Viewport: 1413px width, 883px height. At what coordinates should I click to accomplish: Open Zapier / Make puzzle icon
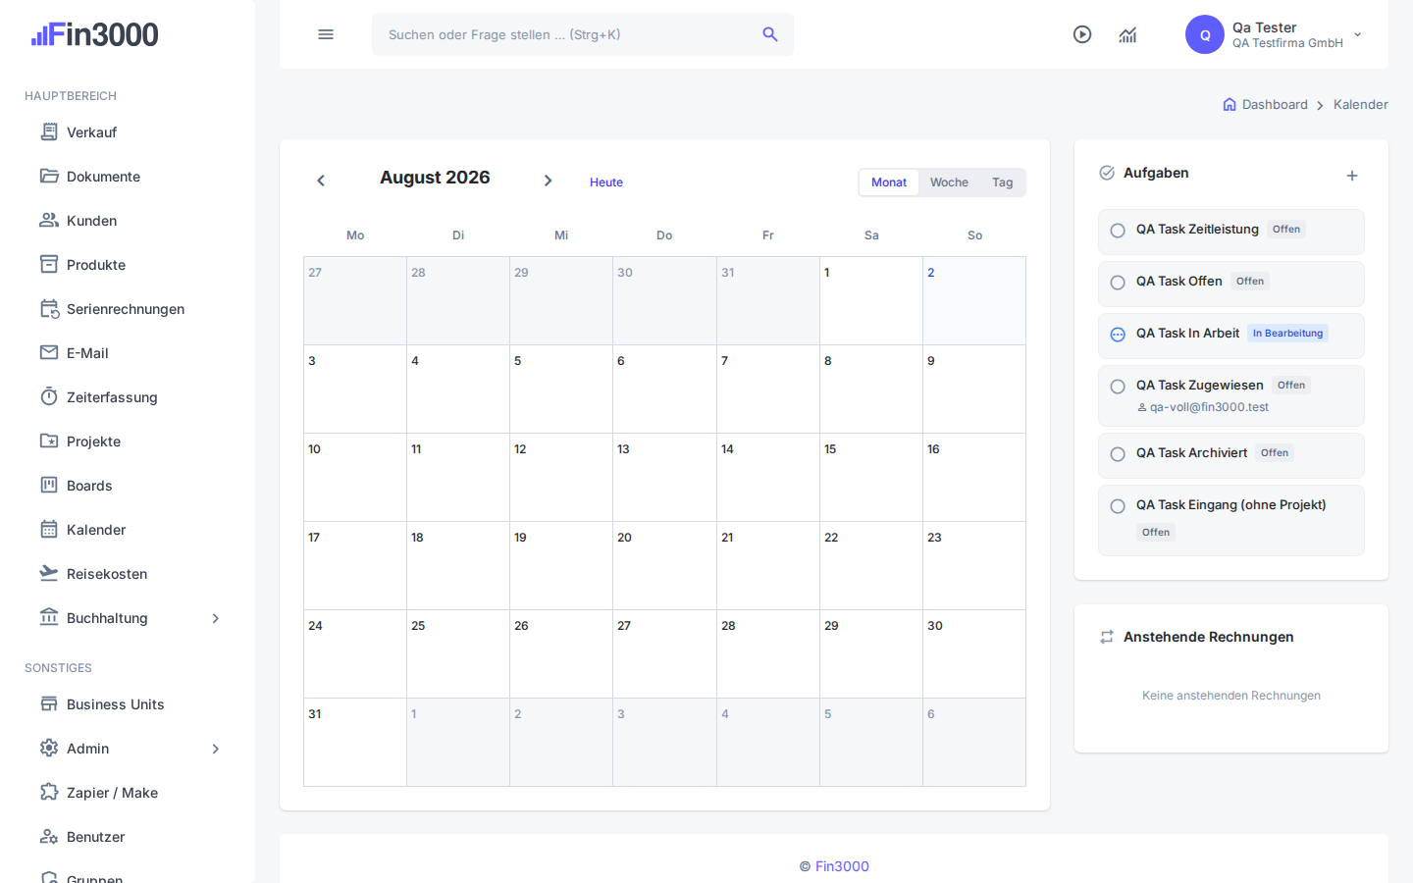49,792
